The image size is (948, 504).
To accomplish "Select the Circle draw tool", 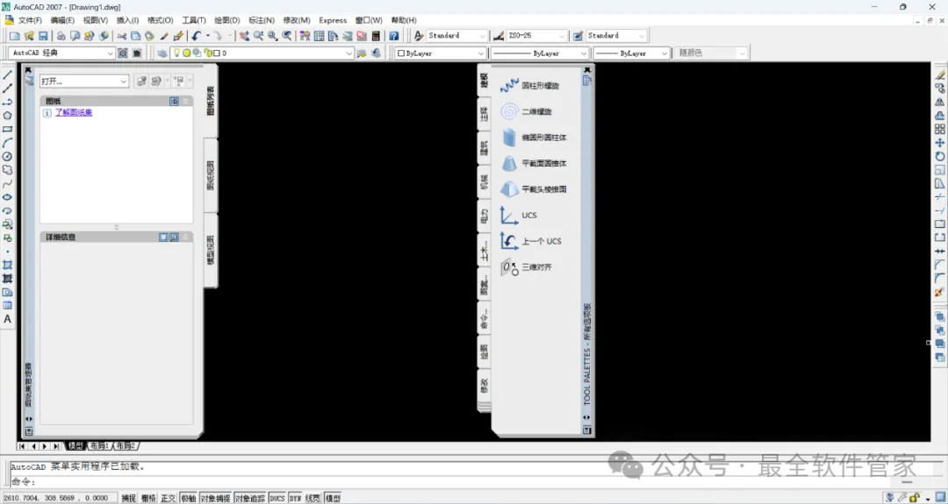I will point(7,156).
